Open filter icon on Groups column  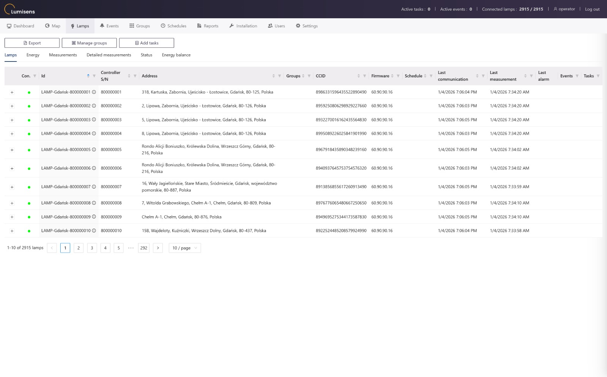point(309,76)
